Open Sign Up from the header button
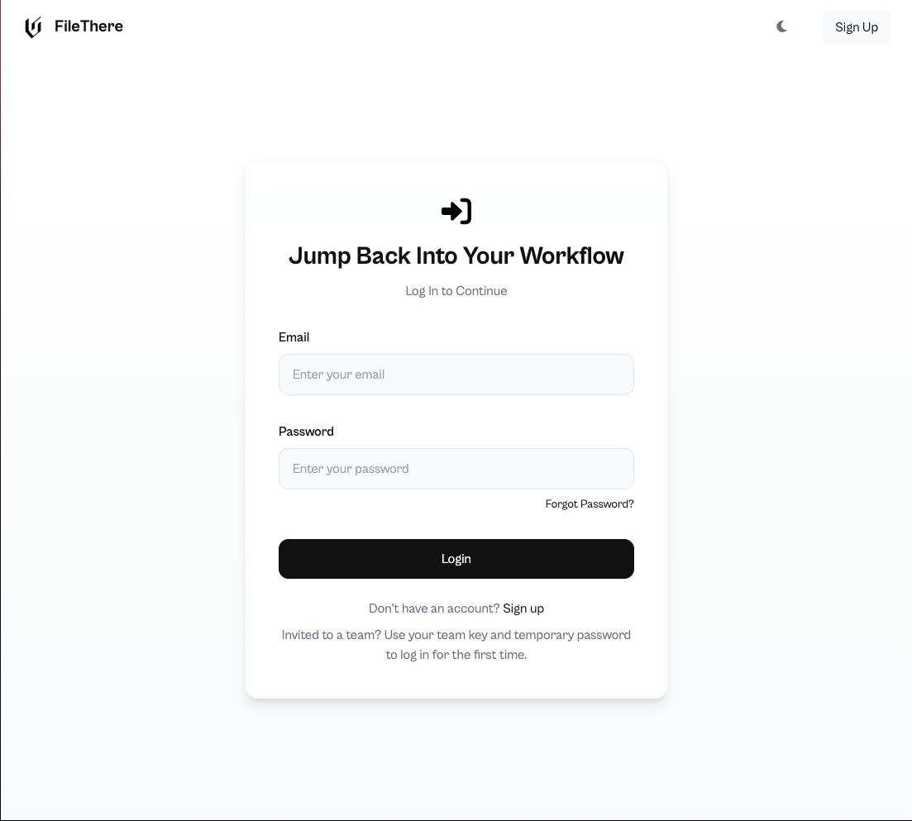The height and width of the screenshot is (821, 912). 856,27
